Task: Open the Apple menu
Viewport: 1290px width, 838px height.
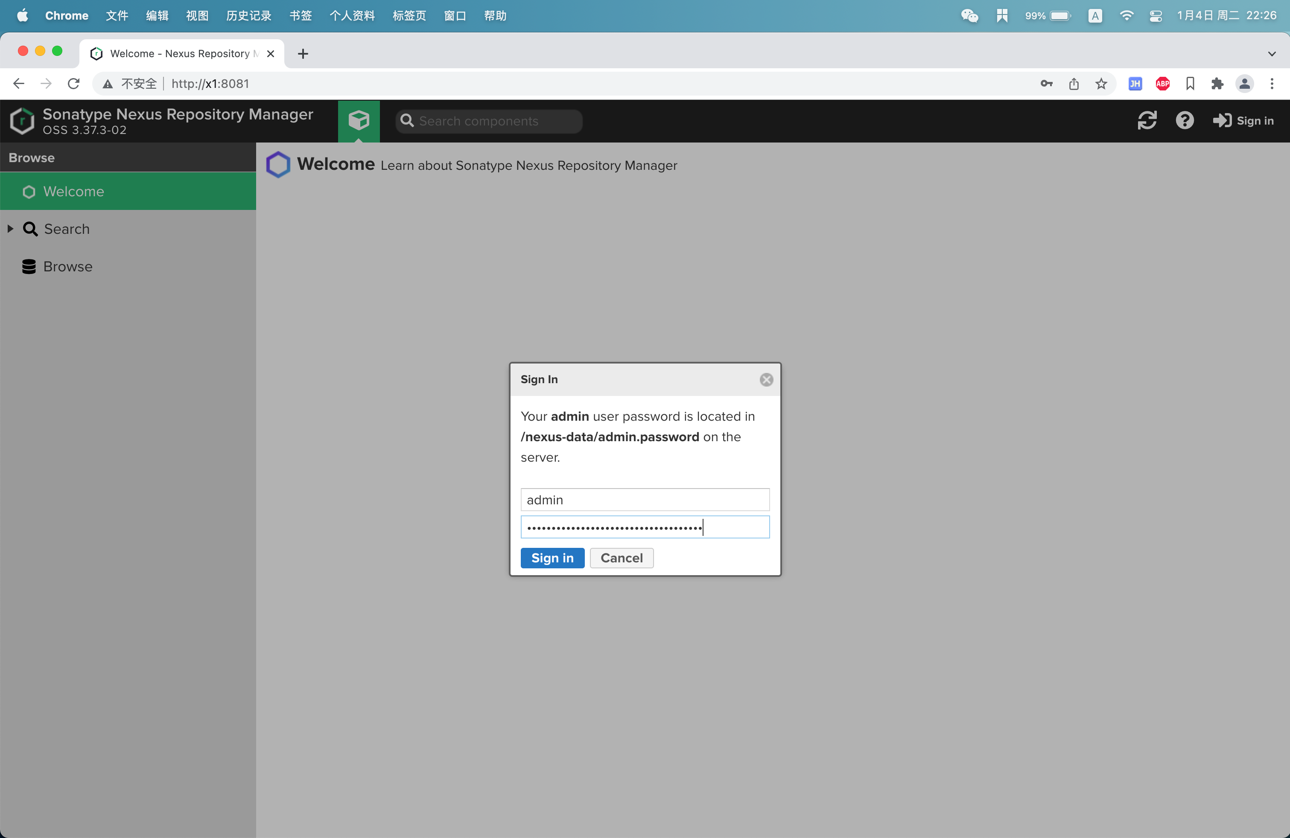Action: (x=22, y=15)
